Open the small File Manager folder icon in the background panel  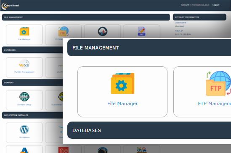(24, 31)
